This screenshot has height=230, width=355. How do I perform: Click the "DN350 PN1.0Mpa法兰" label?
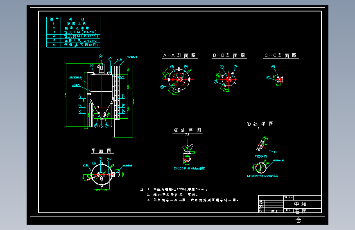click(262, 176)
